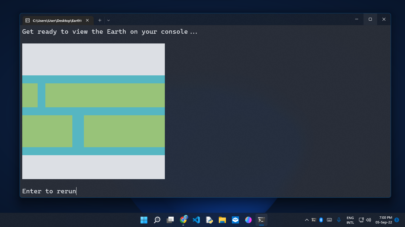The image size is (405, 227).
Task: Open File Explorer from the taskbar
Action: (x=222, y=220)
